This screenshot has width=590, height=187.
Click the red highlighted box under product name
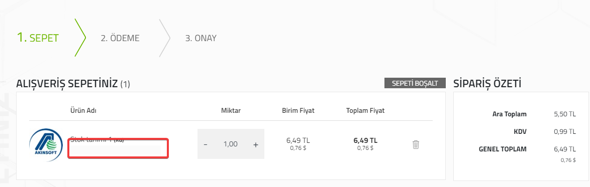118,148
